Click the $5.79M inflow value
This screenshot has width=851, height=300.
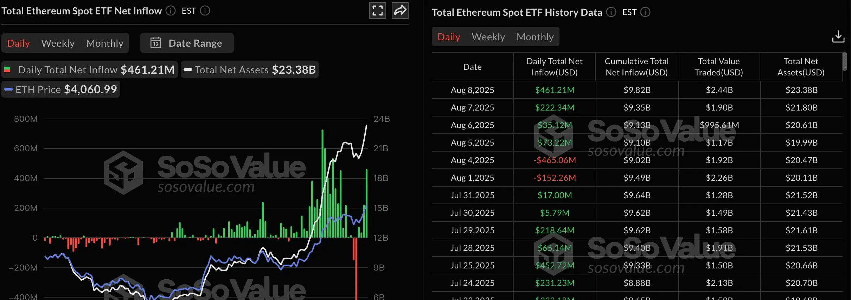(555, 213)
